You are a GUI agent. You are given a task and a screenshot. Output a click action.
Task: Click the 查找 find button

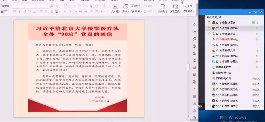pyautogui.click(x=188, y=6)
